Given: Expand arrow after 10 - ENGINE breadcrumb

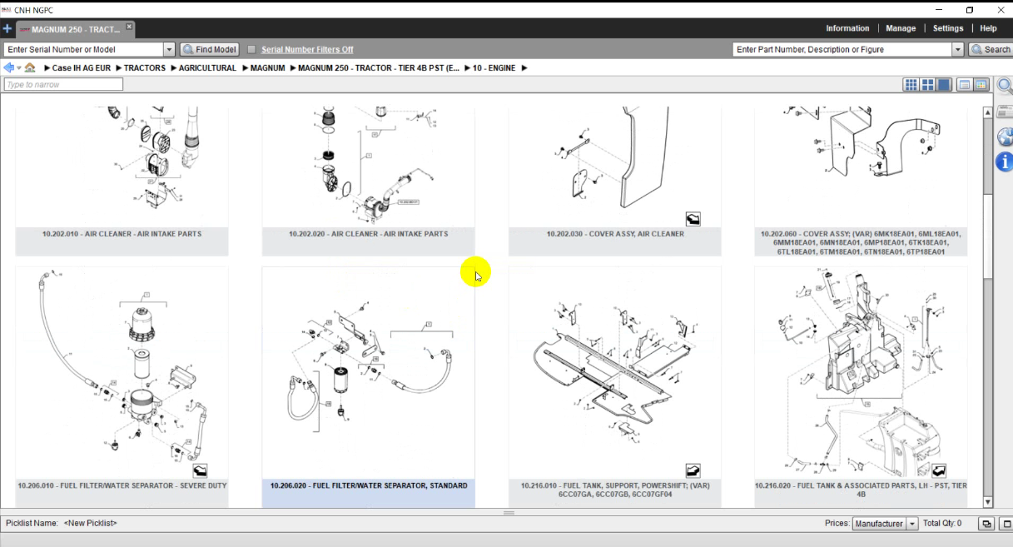Looking at the screenshot, I should pos(524,68).
